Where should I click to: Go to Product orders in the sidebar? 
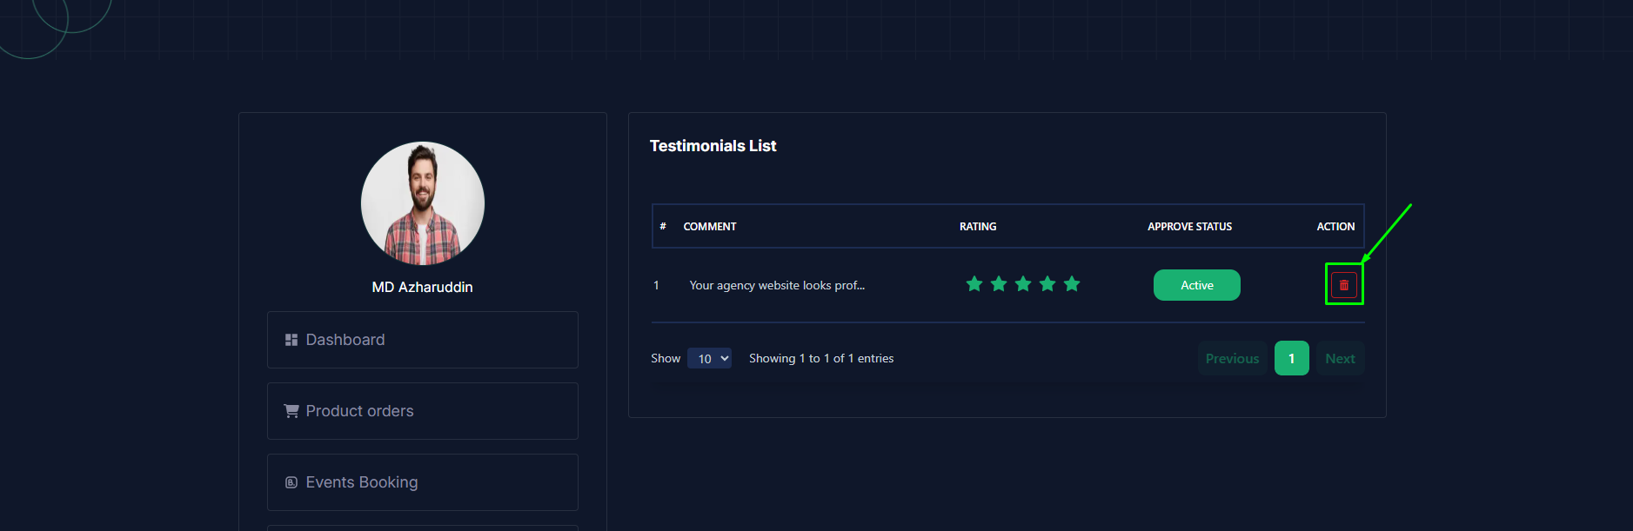tap(423, 411)
